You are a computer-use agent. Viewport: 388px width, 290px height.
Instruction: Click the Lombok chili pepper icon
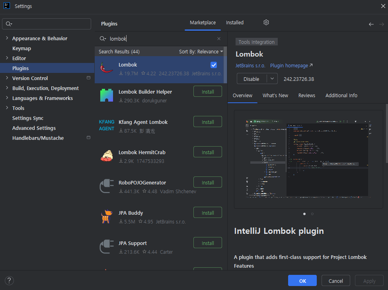pyautogui.click(x=106, y=68)
